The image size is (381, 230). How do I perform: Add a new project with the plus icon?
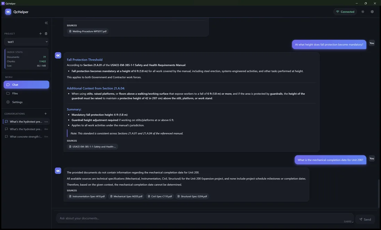[x=40, y=34]
